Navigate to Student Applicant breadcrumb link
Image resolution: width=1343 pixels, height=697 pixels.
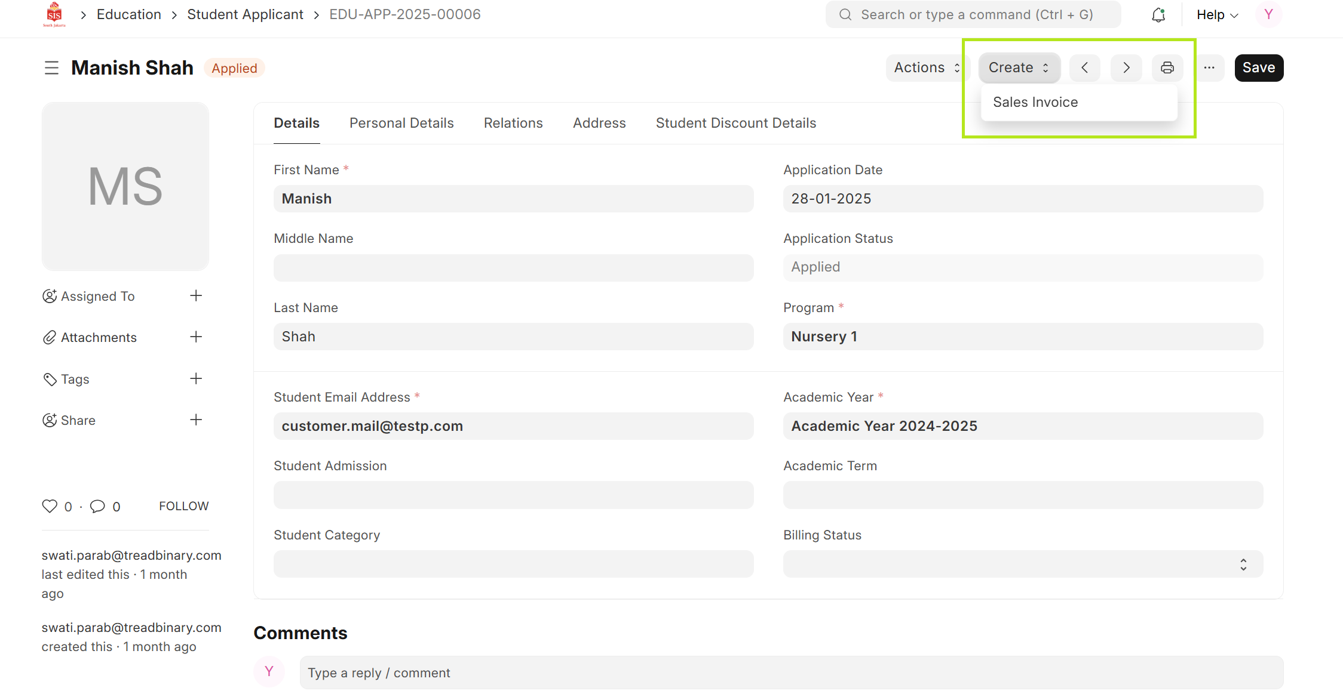tap(245, 14)
